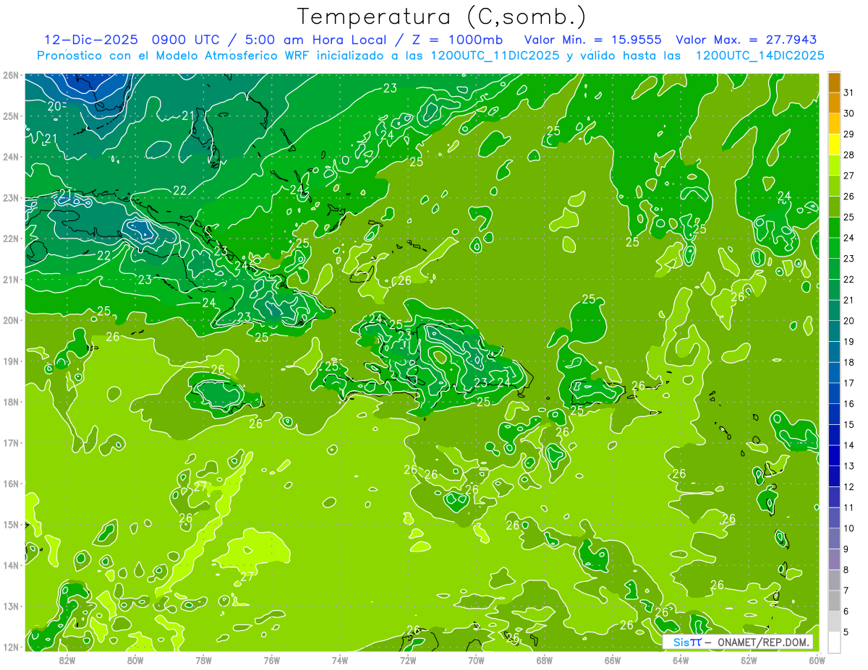Click colorbar label '30'

(x=849, y=113)
